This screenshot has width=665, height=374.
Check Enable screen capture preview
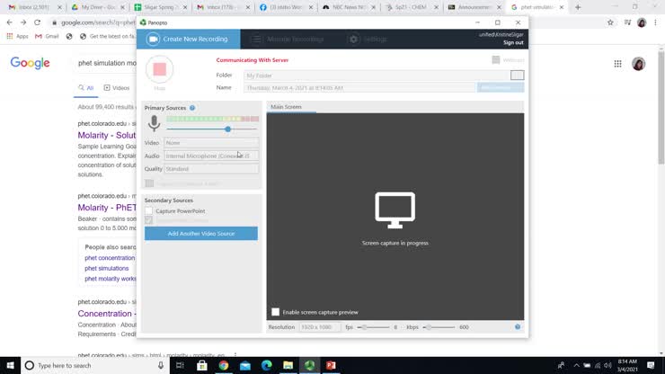[x=276, y=312]
